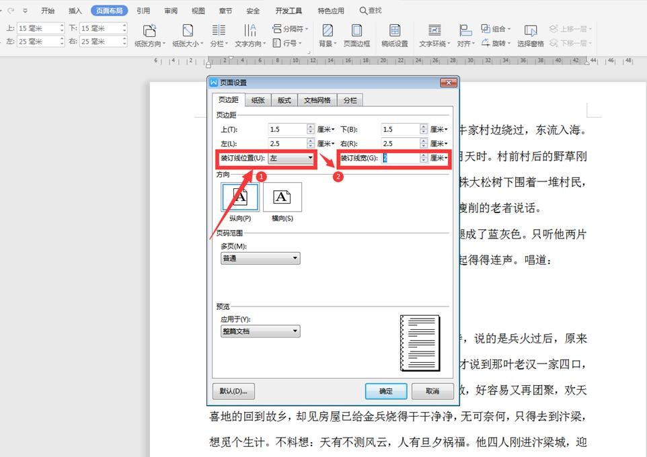Open the 纸张方向 orientation tool
The height and width of the screenshot is (457, 647).
149,31
